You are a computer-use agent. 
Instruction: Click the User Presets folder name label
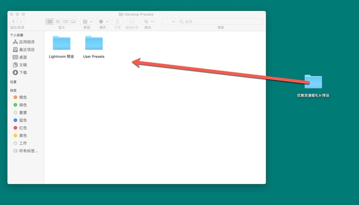(x=94, y=57)
